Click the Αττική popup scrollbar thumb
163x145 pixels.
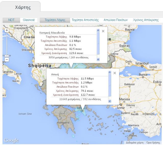coord(110,85)
